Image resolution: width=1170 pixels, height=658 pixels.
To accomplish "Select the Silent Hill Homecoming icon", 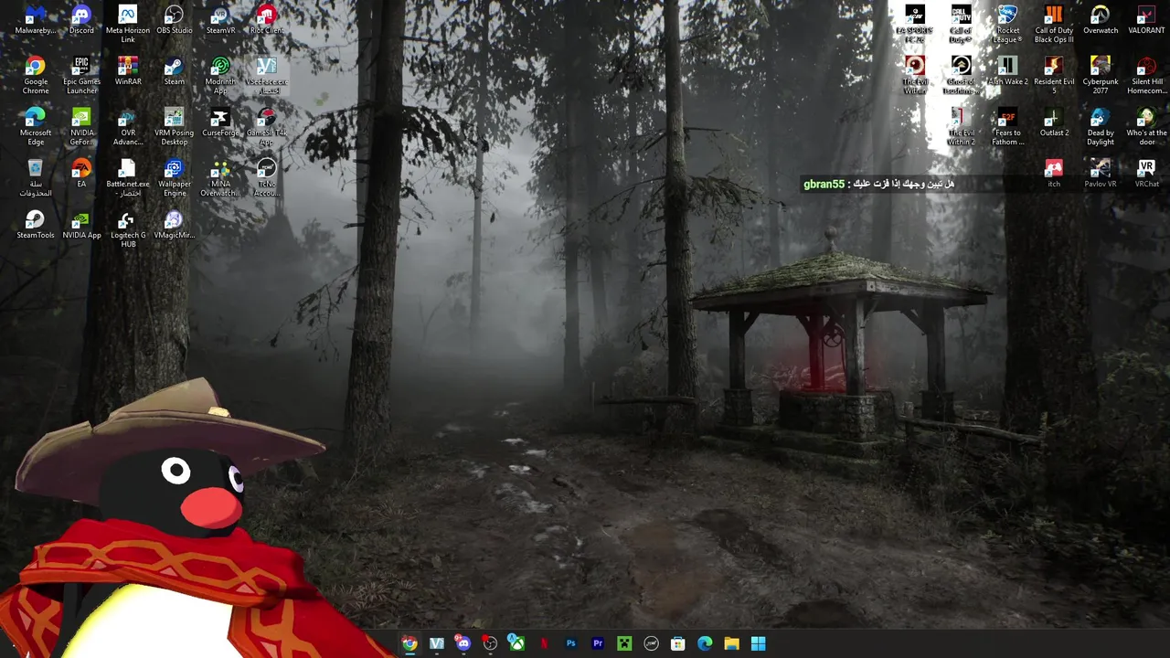I will pyautogui.click(x=1146, y=75).
